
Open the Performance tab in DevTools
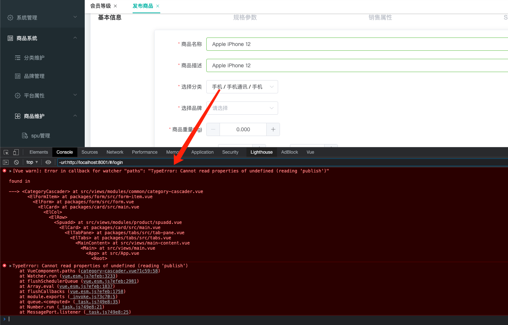coord(145,152)
